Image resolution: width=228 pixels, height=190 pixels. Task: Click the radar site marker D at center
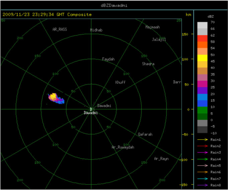[91, 109]
